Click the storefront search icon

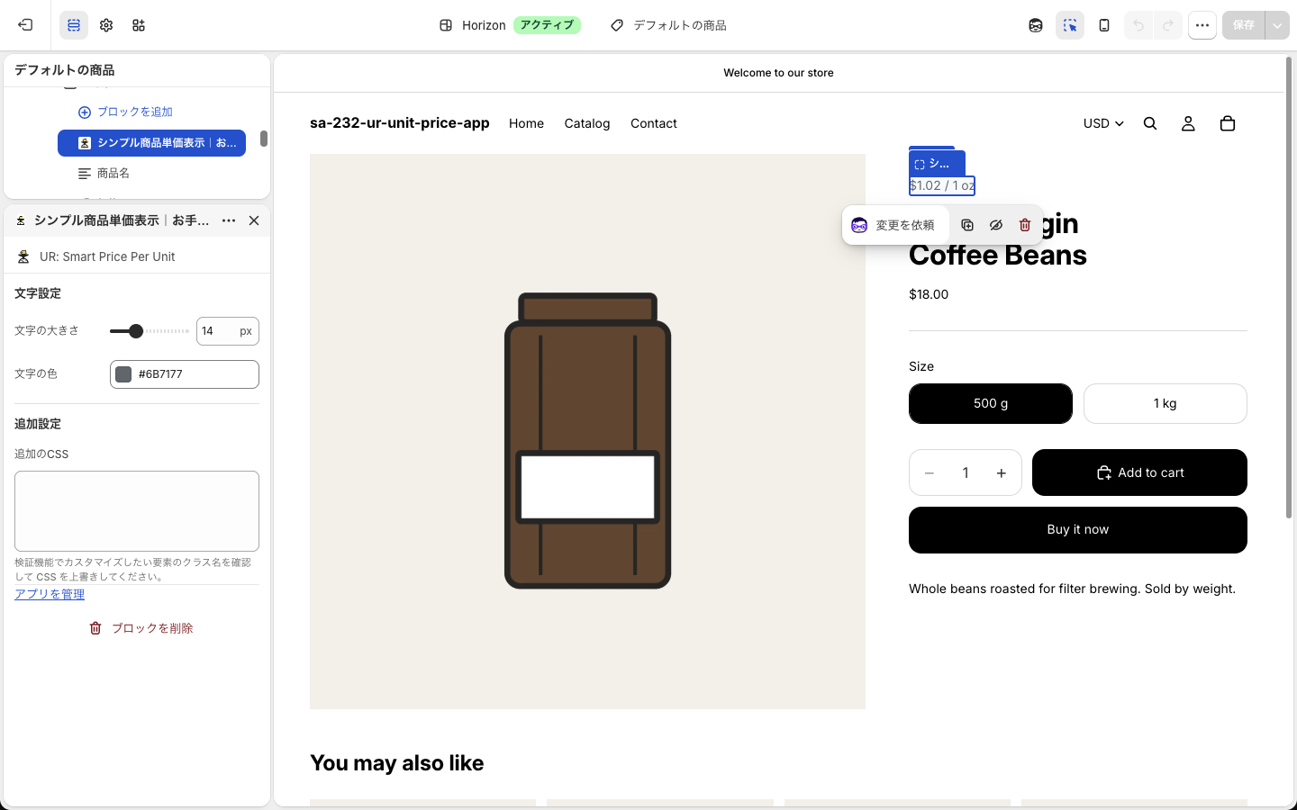[1150, 123]
